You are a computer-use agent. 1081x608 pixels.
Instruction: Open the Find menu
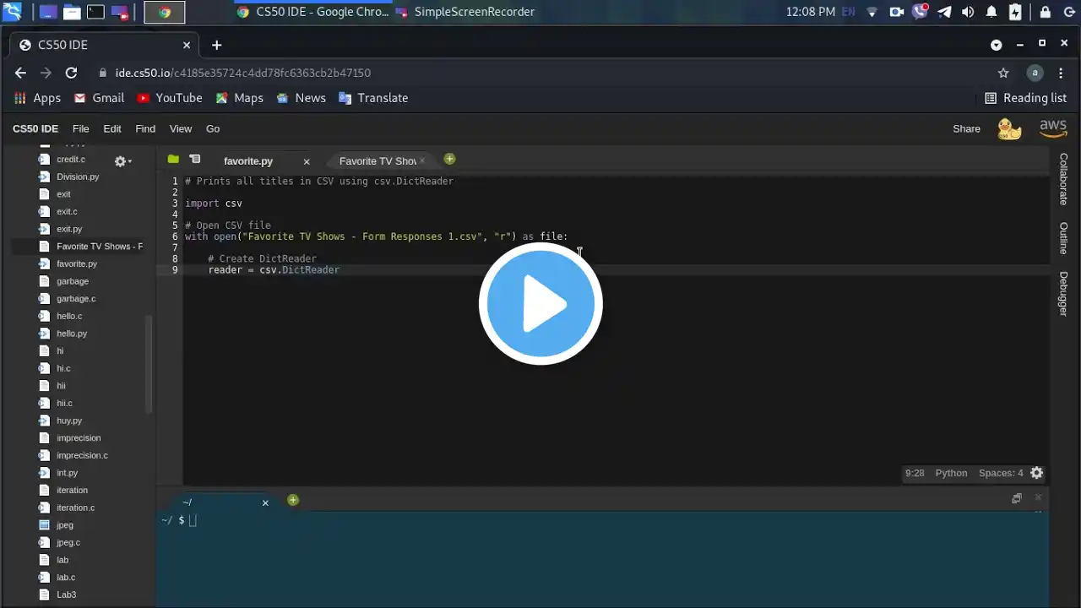(x=145, y=129)
